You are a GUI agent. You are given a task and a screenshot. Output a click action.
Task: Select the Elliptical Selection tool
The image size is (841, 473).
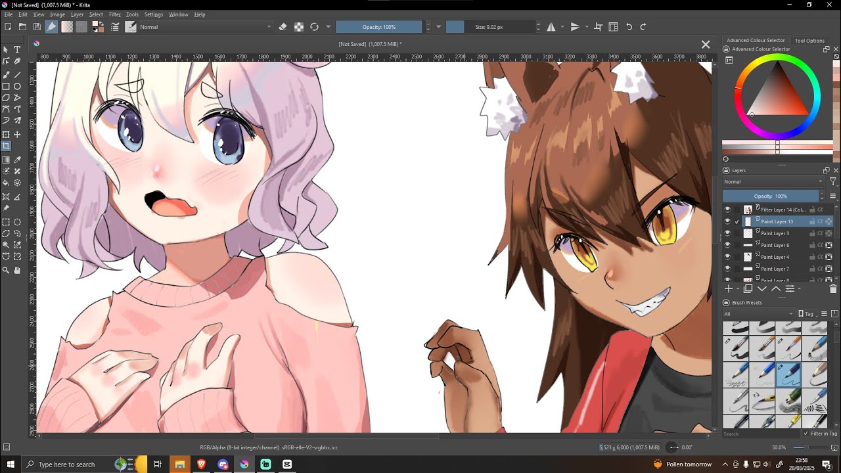tap(17, 222)
